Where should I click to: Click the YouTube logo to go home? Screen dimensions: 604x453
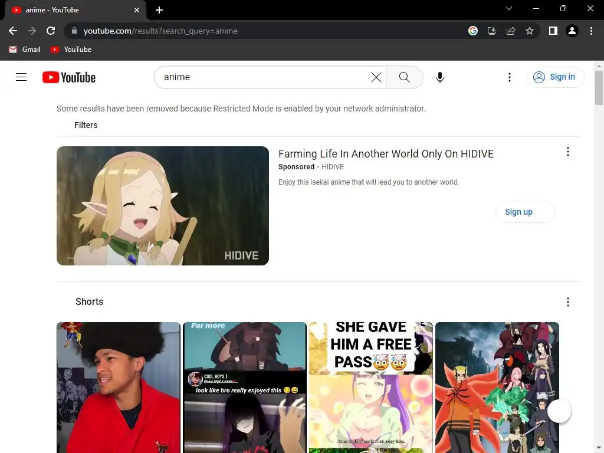[x=69, y=77]
